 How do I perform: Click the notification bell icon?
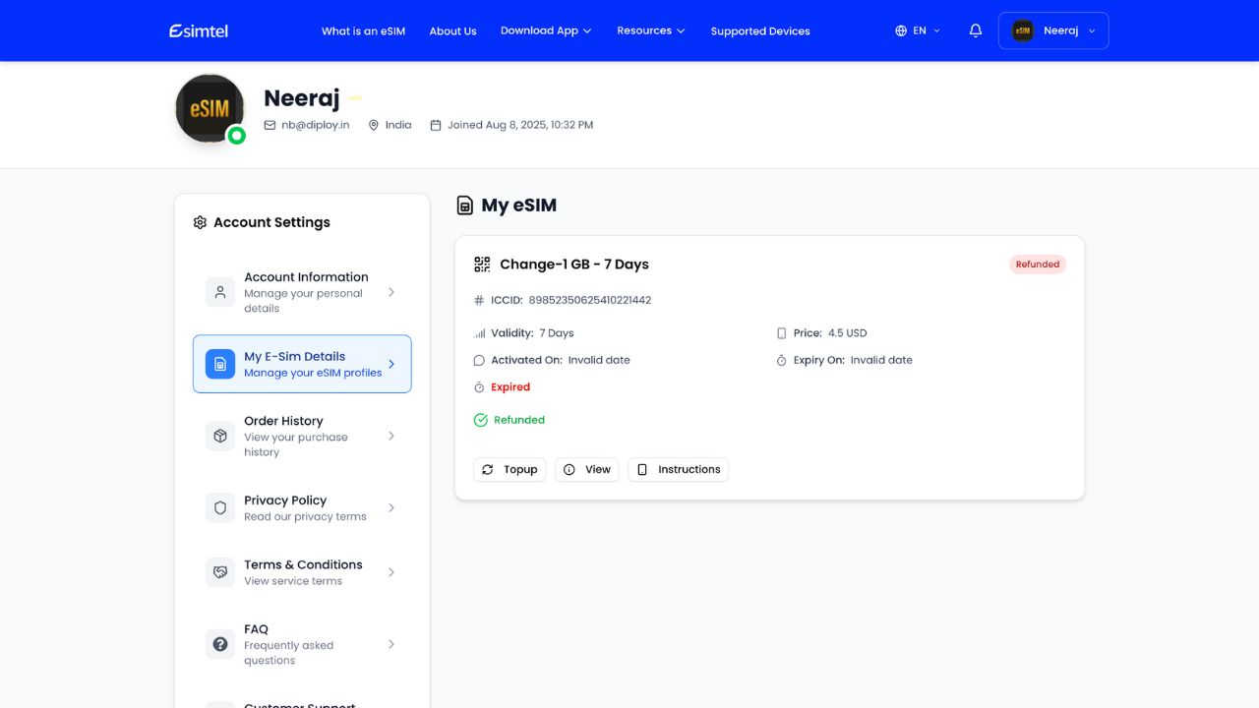pos(975,30)
